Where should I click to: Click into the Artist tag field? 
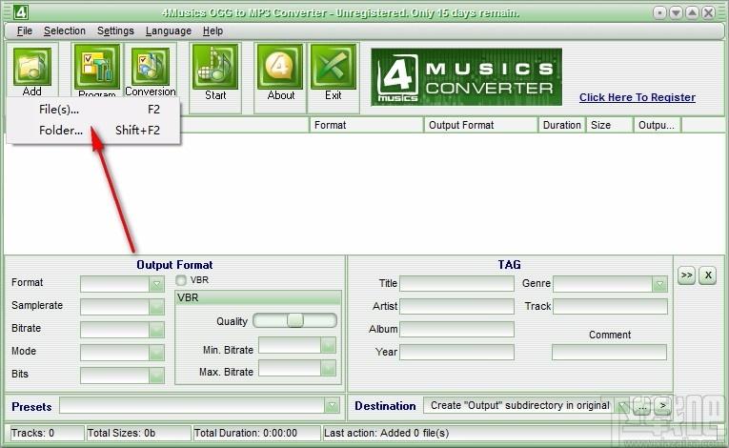pos(457,307)
